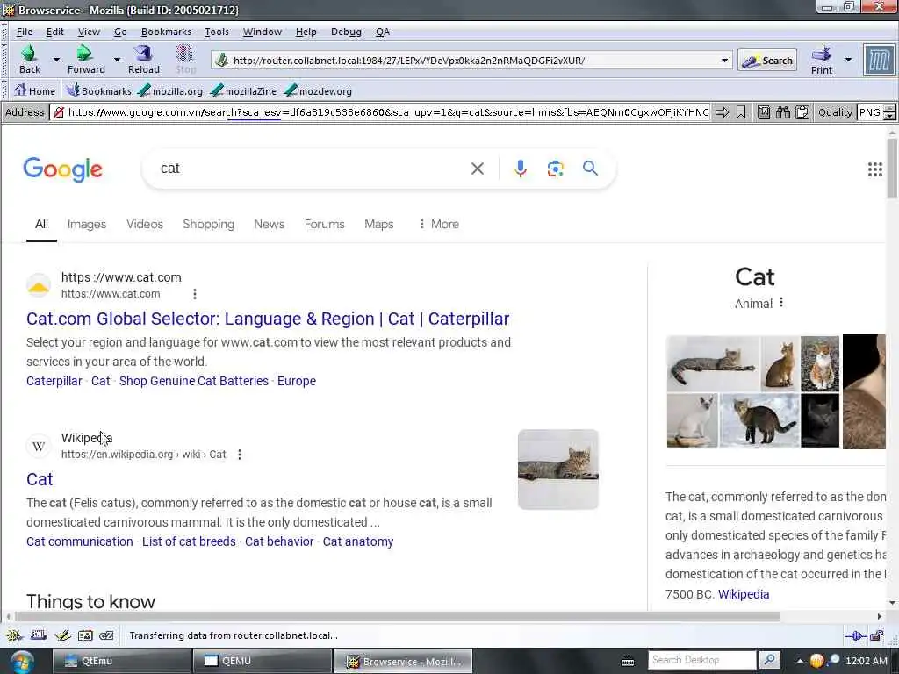Screen dimensions: 899x674
Task: Open the Wikipedia Cat result title
Action: pos(40,479)
